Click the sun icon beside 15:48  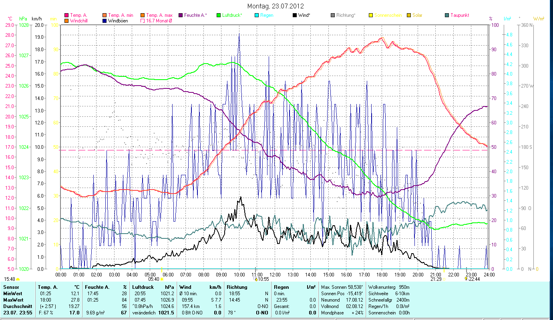pos(18,279)
